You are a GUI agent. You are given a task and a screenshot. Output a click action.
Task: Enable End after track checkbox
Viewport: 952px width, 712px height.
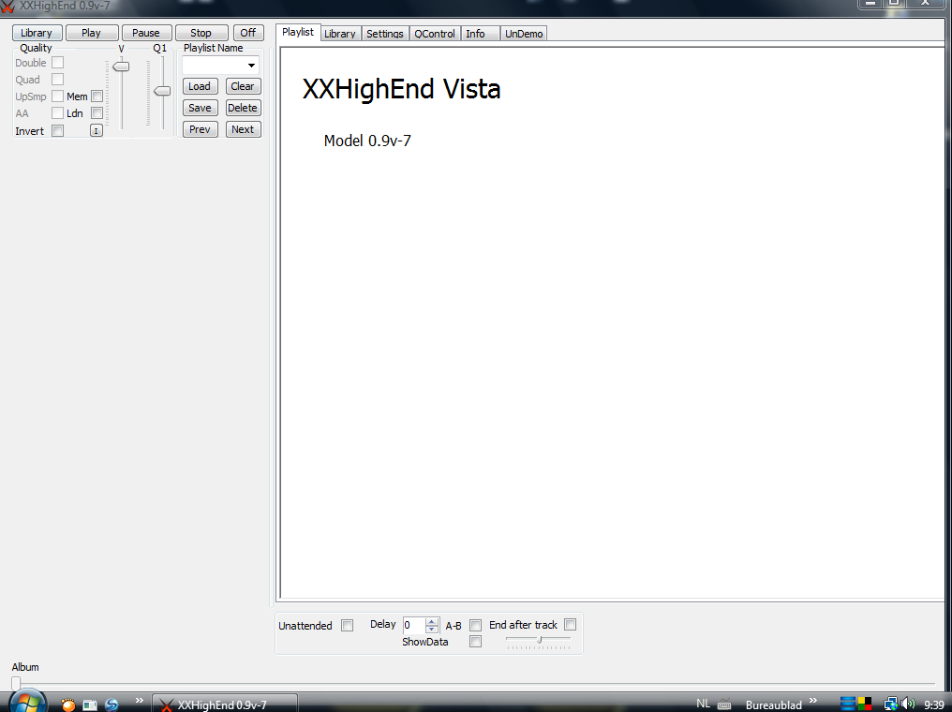pos(570,624)
